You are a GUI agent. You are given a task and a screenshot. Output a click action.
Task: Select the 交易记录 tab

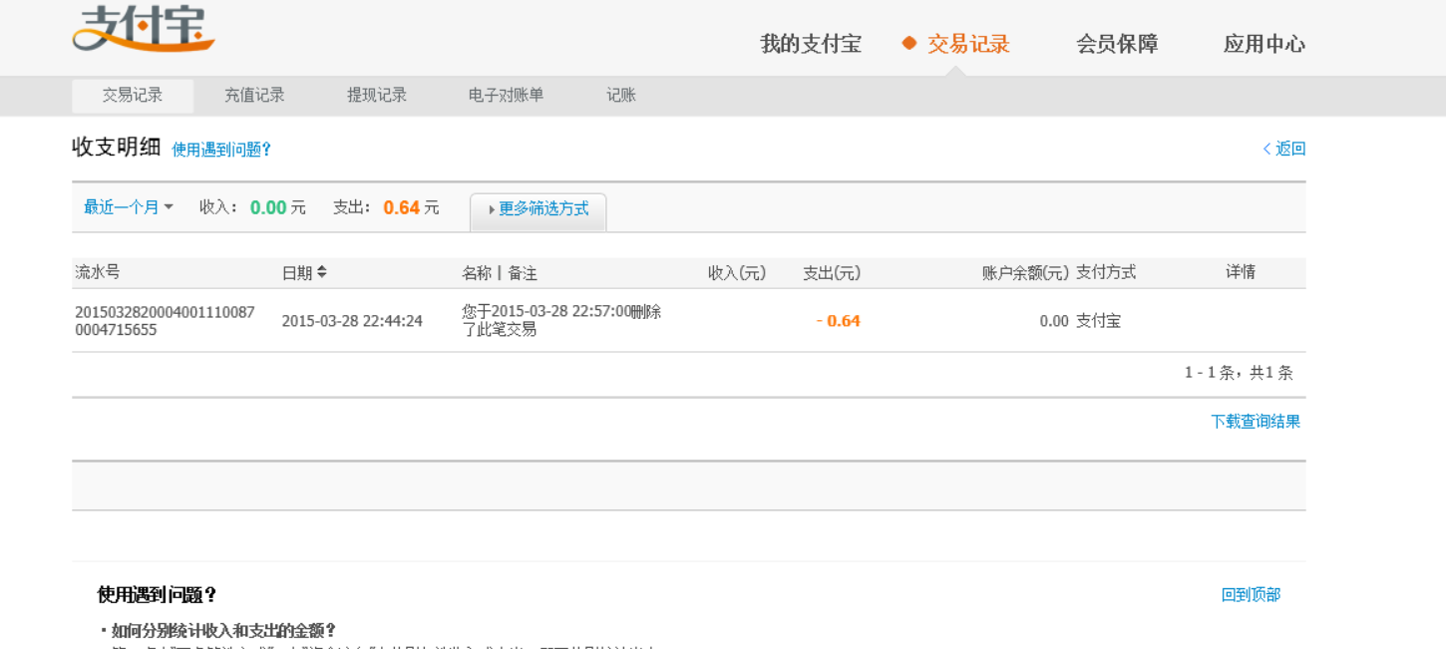pos(132,95)
